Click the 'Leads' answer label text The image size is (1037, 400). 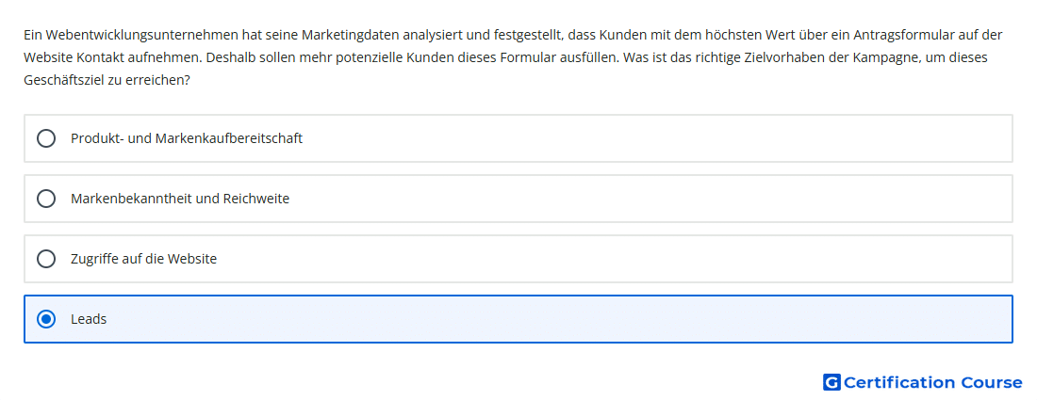pos(89,319)
